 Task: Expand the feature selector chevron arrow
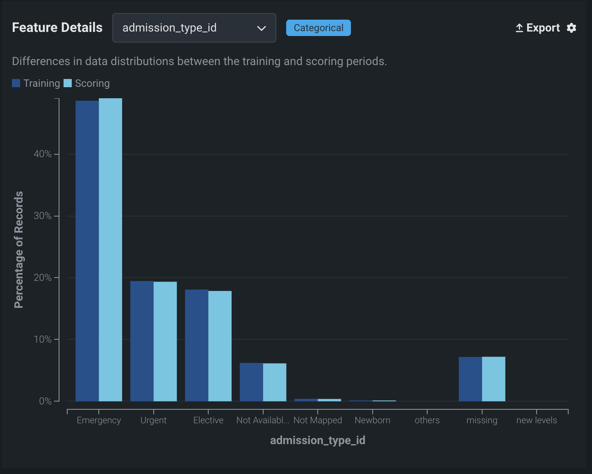point(261,28)
